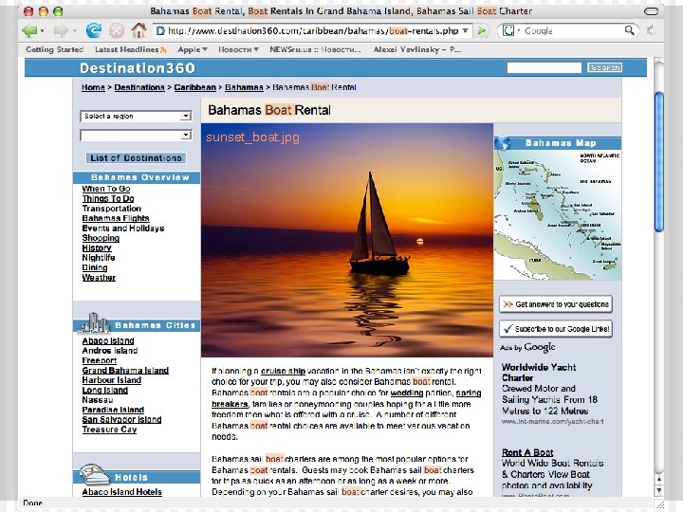This screenshot has height=512, width=683.
Task: Click the Forward arrow button
Action: click(x=61, y=31)
